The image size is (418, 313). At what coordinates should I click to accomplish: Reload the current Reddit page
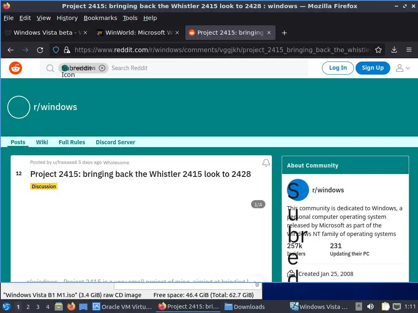pyautogui.click(x=40, y=50)
